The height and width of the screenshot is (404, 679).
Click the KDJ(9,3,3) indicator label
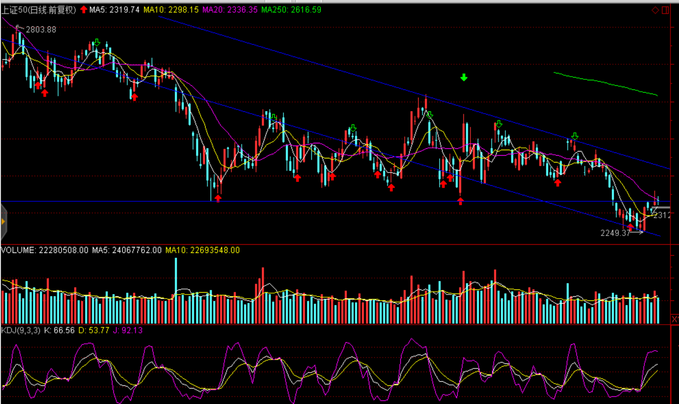(x=21, y=330)
